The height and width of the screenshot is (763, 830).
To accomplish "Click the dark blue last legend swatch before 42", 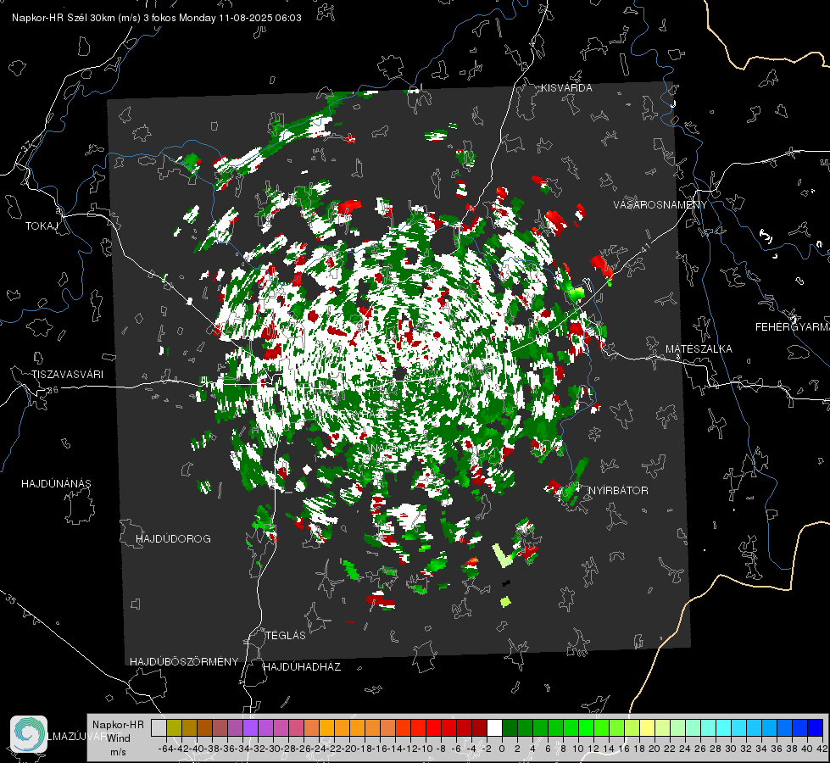I will [x=816, y=728].
